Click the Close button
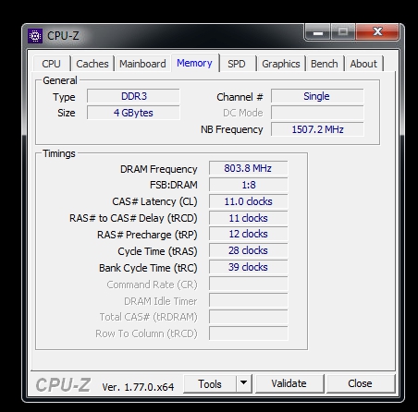The width and height of the screenshot is (418, 412). (361, 383)
